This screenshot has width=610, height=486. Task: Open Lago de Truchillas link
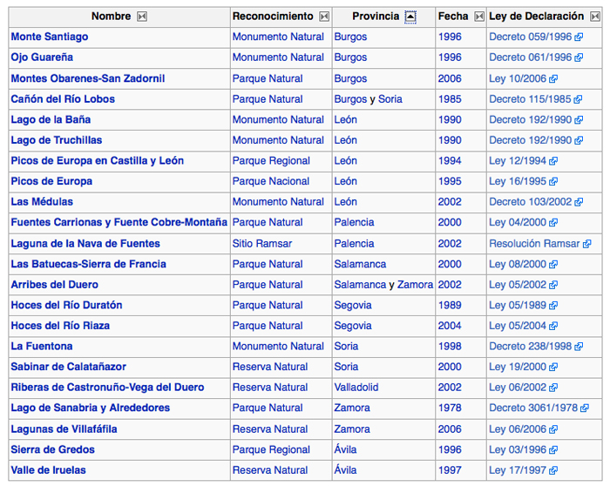point(57,140)
